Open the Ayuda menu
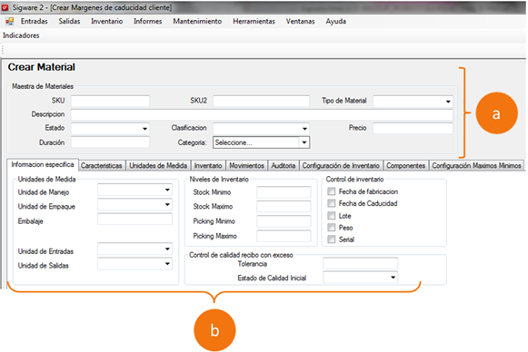The width and height of the screenshot is (528, 352). click(x=335, y=21)
